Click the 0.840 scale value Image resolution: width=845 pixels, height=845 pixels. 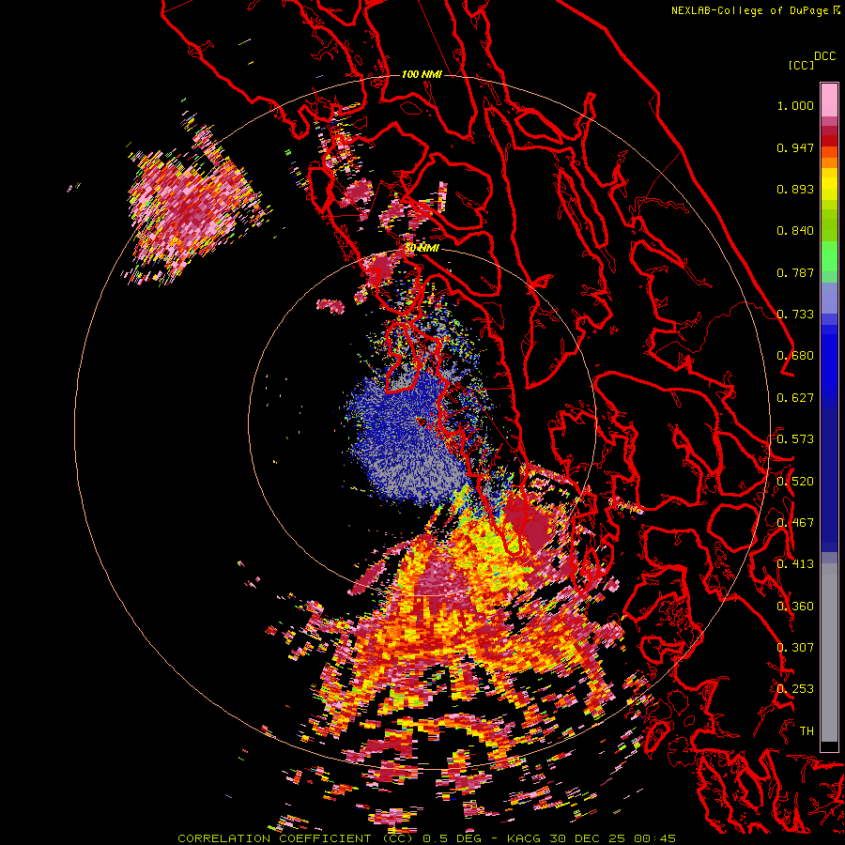(795, 231)
